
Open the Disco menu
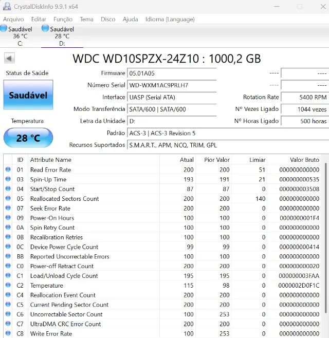(108, 20)
